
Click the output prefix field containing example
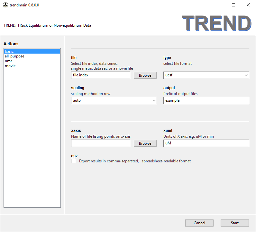click(206, 100)
